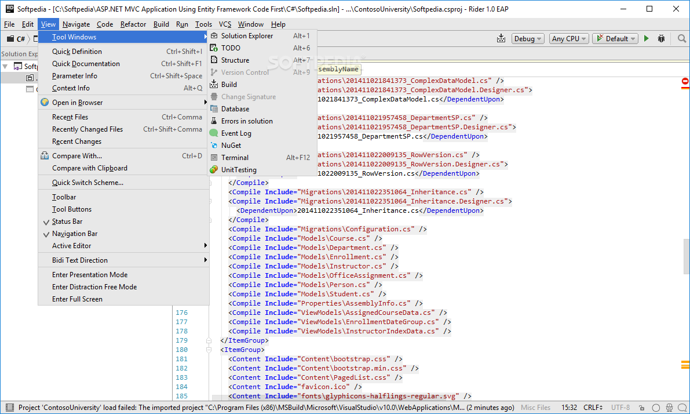This screenshot has height=414, width=690.
Task: Click the 15:32 caret position indicator
Action: pyautogui.click(x=569, y=408)
